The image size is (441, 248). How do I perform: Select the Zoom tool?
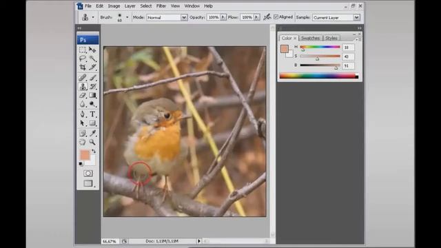tap(92, 142)
